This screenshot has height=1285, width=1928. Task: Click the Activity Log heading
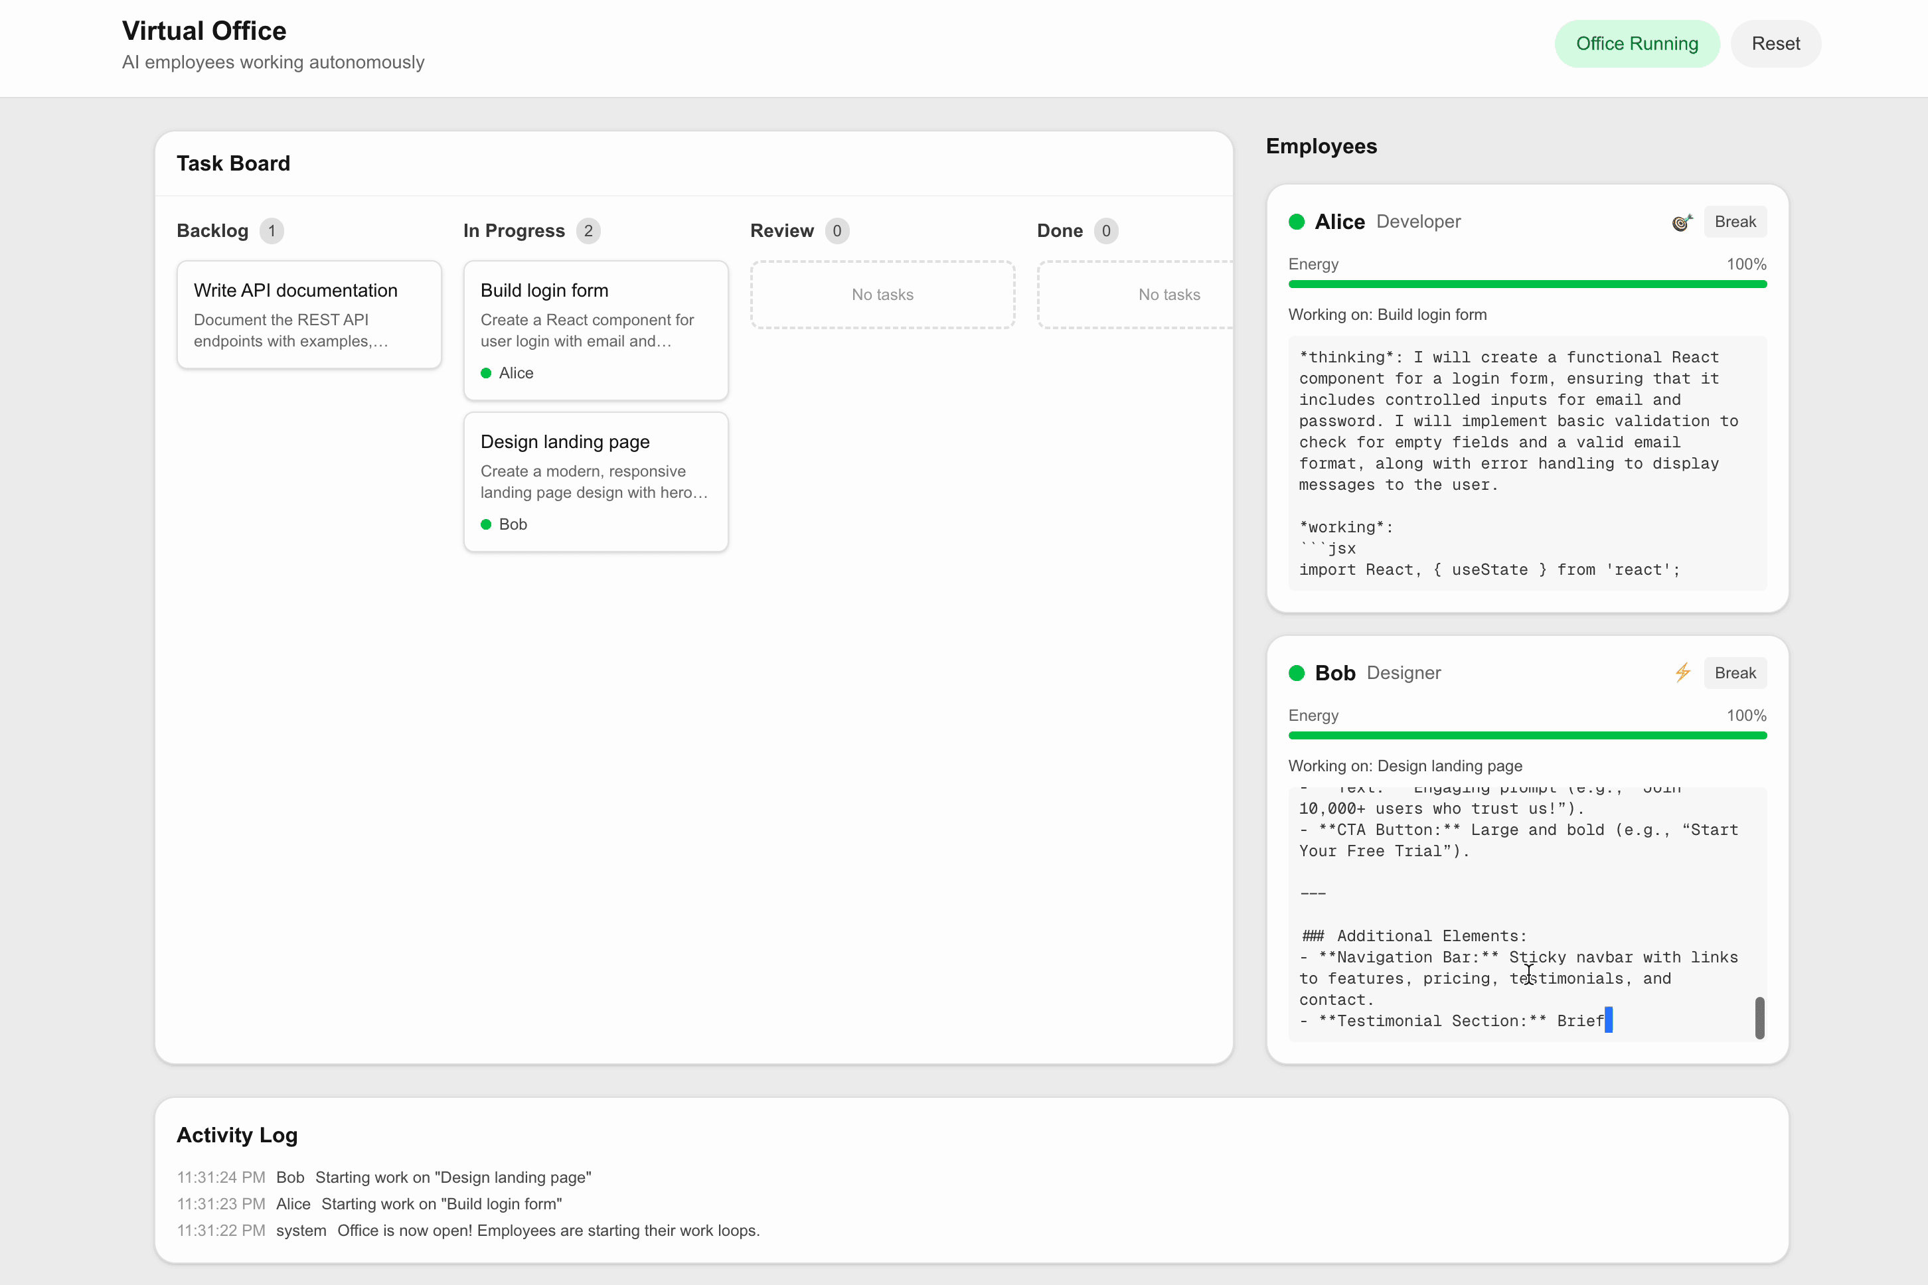pyautogui.click(x=238, y=1135)
